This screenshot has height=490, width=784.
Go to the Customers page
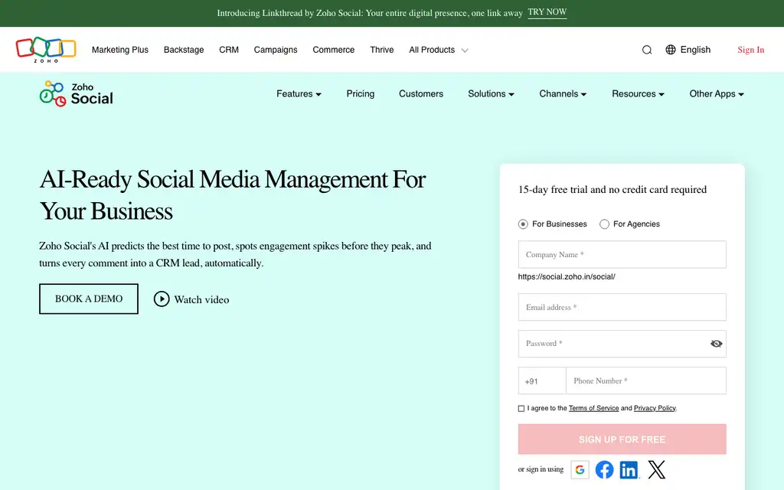click(421, 93)
